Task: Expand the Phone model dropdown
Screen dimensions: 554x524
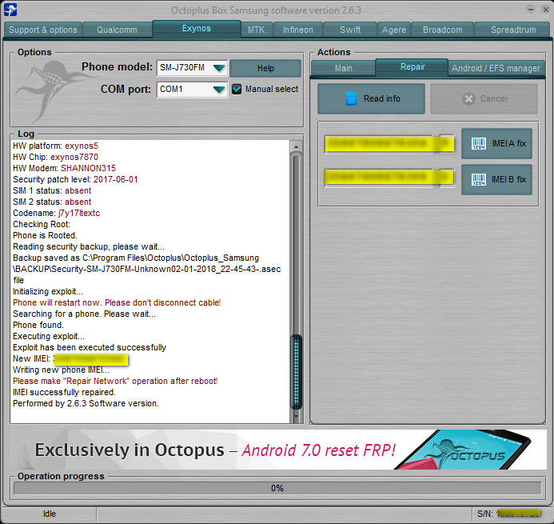Action: tap(219, 67)
